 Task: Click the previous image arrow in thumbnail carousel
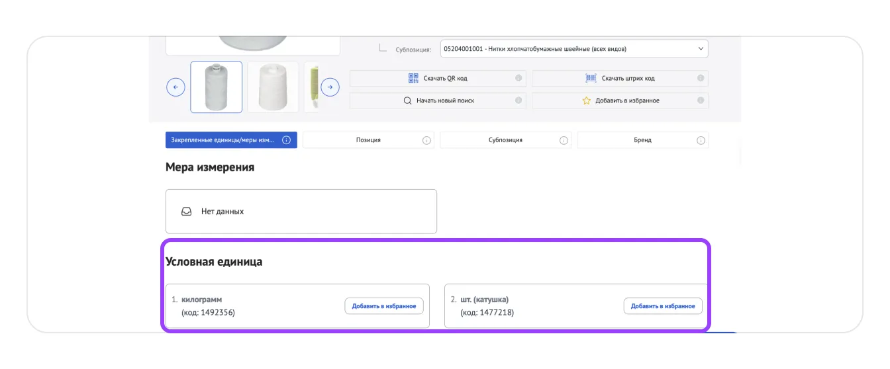click(175, 87)
